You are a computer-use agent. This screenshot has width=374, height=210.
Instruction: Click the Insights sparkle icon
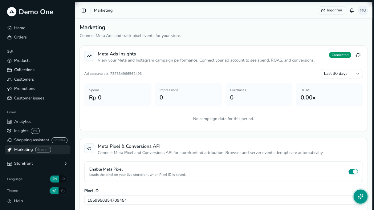(x=10, y=131)
